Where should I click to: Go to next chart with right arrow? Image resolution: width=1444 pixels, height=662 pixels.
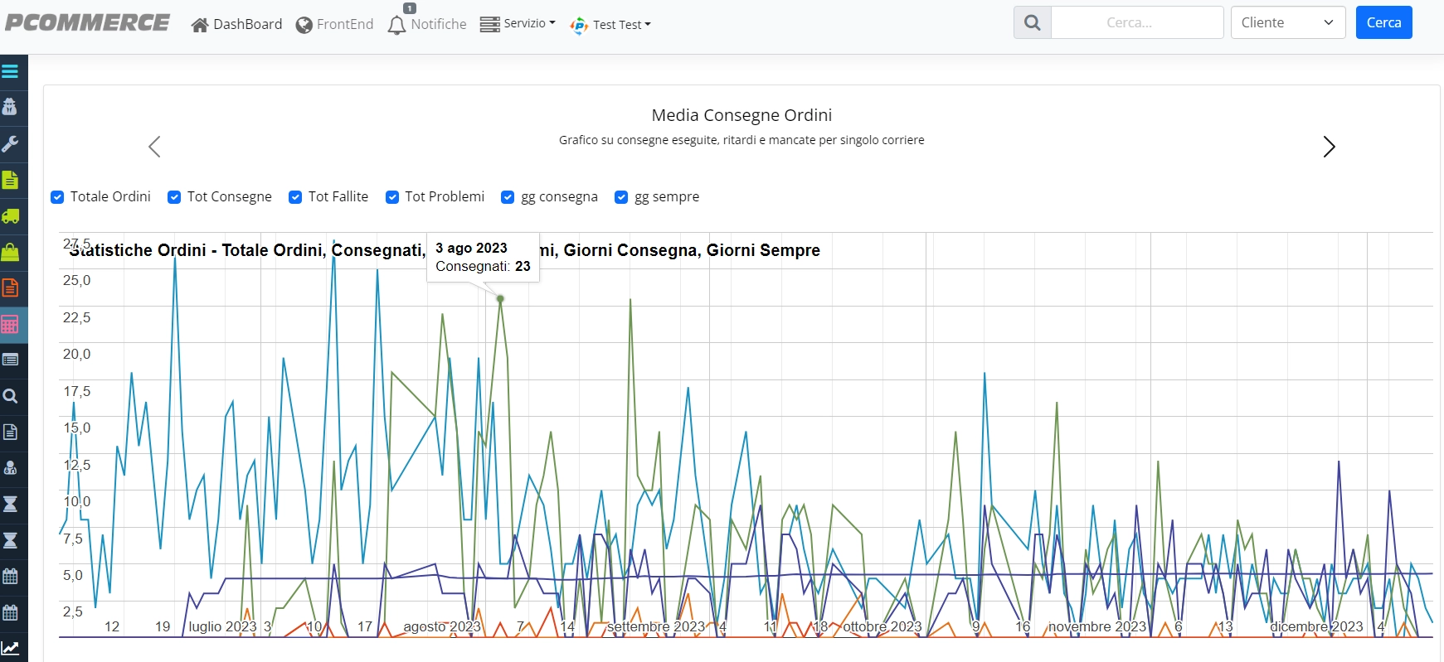pos(1329,147)
